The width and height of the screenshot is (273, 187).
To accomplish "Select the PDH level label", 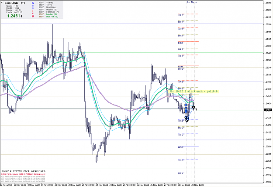I will (180, 67).
